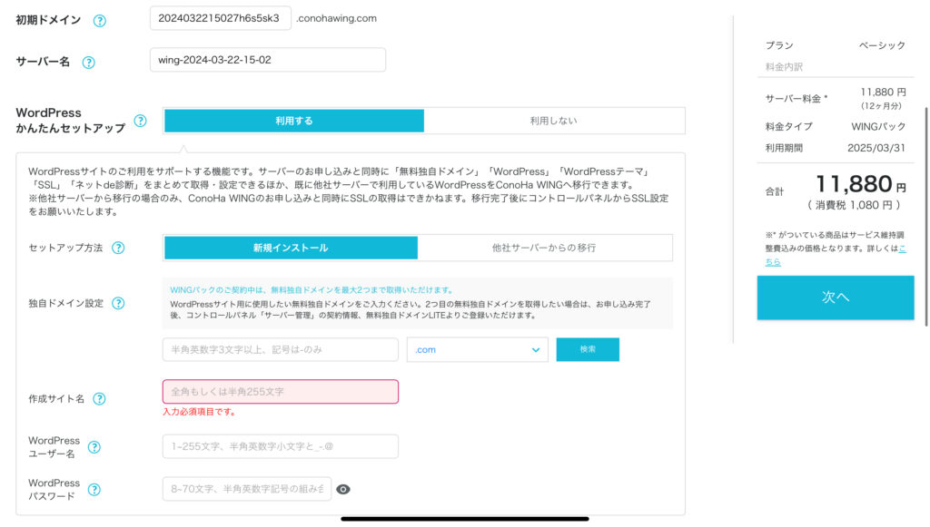Click the ベーシック plan value
This screenshot has height=527, width=930.
point(882,45)
